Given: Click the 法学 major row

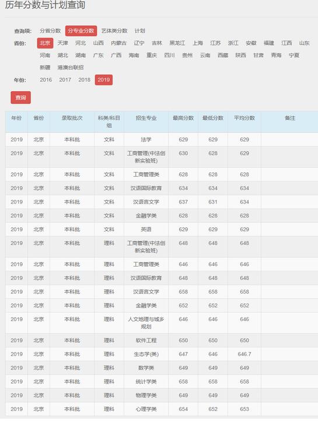Looking at the screenshot, I should coord(162,140).
